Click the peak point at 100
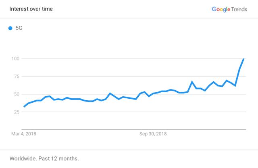 pyautogui.click(x=243, y=59)
